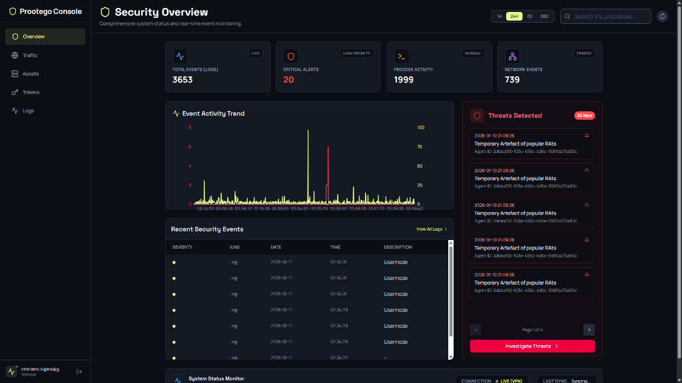Select the 30D time range
This screenshot has height=383, width=682.
[x=544, y=15]
